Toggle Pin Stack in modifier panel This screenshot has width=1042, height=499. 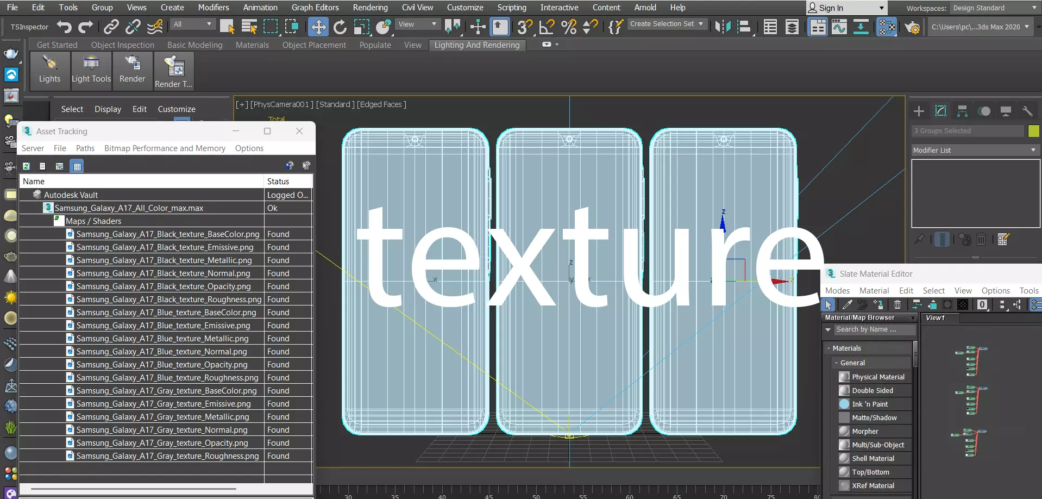(x=919, y=239)
